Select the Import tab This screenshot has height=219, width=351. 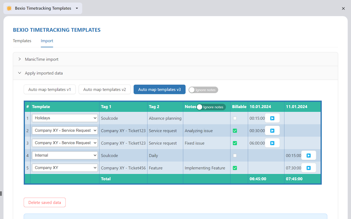click(x=47, y=41)
